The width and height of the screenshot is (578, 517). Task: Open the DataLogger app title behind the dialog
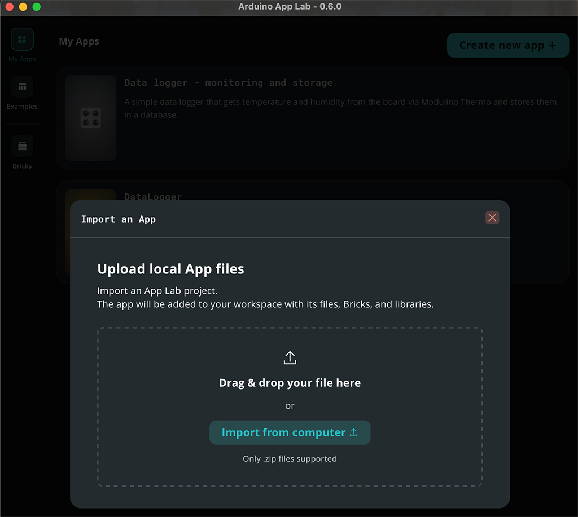[153, 196]
